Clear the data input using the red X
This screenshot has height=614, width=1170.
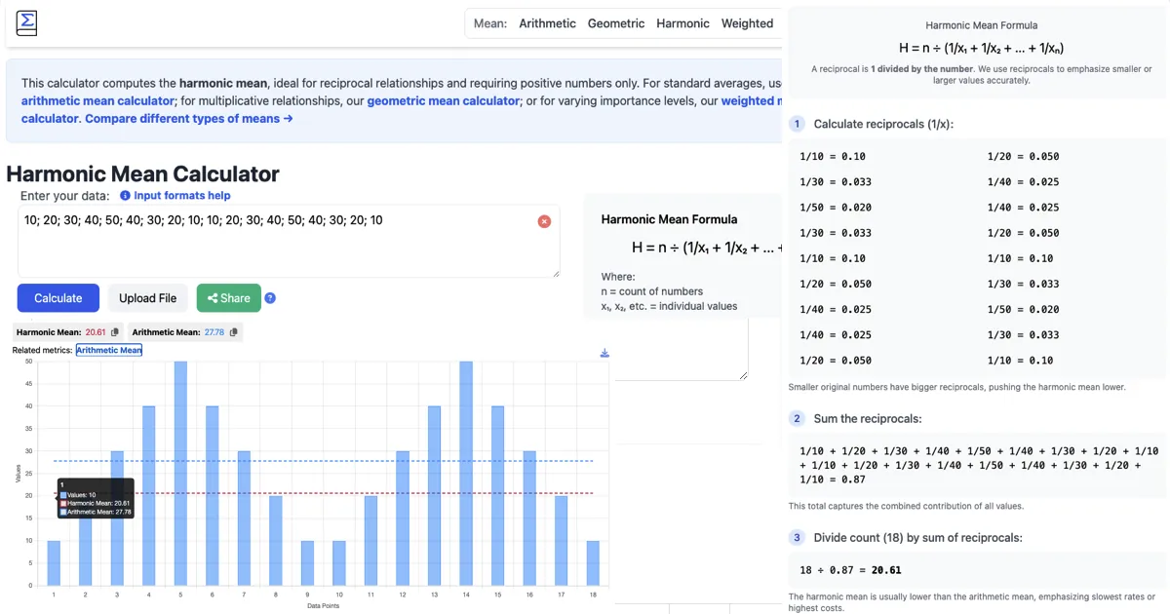coord(544,221)
